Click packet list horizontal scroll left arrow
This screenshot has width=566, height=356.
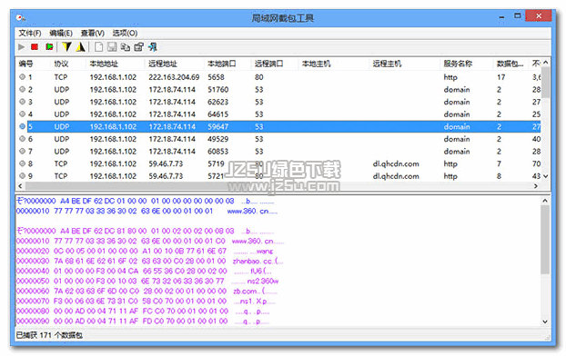pos(20,186)
